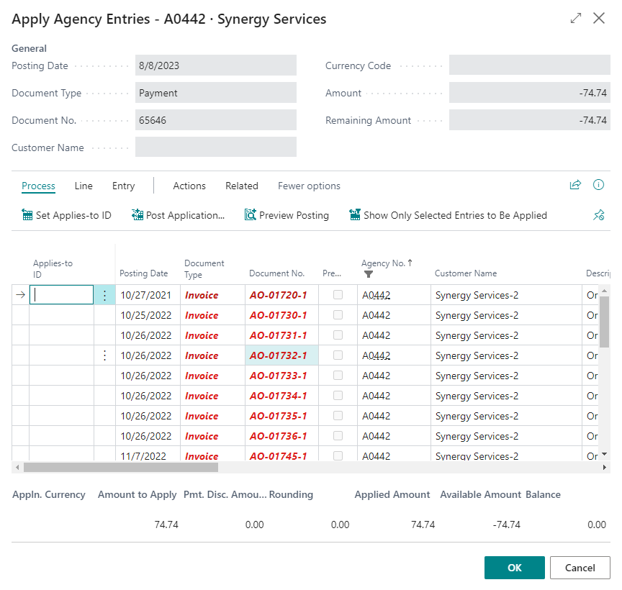Click the pin action bar icon
This screenshot has height=590, width=622.
[598, 215]
